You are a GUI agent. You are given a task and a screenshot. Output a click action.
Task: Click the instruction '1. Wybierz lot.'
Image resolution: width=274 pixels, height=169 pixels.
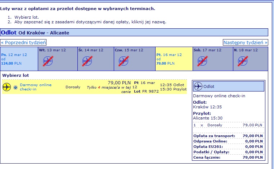[x=23, y=17]
